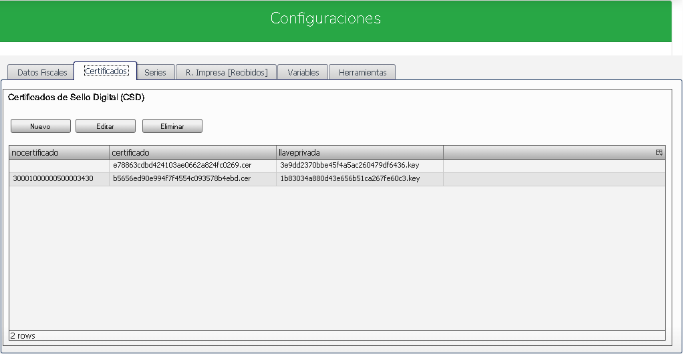683x354 pixels.
Task: Click the Eliminar button
Action: pyautogui.click(x=172, y=126)
